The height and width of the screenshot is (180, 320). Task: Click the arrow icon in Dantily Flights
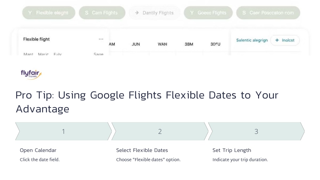(x=137, y=12)
